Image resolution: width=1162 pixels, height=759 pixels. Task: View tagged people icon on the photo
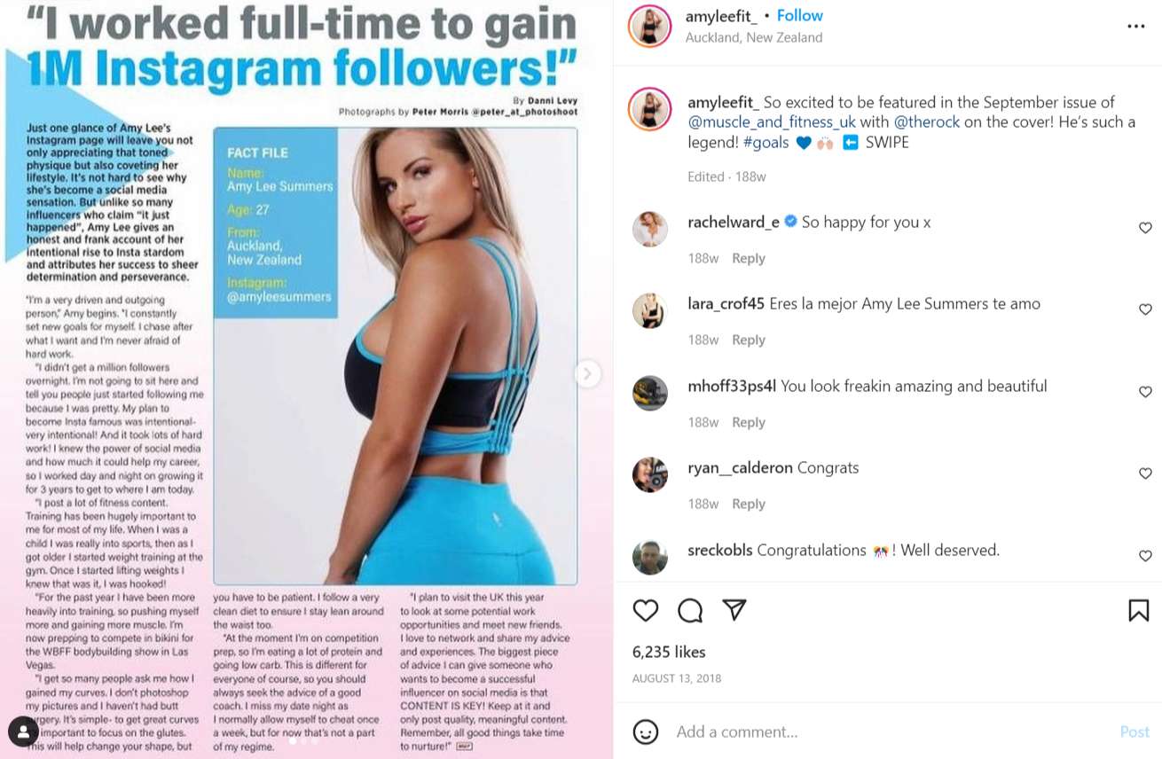(23, 732)
